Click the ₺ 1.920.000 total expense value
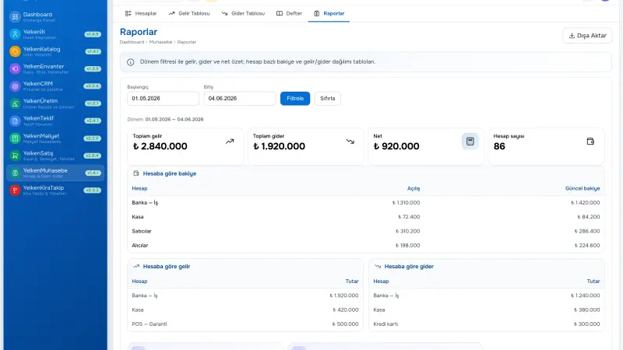This screenshot has height=350, width=623. (280, 146)
